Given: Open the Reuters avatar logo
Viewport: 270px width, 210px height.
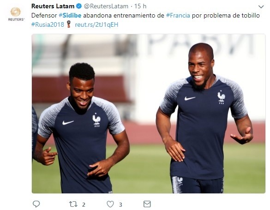Looking at the screenshot, I should pyautogui.click(x=16, y=14).
